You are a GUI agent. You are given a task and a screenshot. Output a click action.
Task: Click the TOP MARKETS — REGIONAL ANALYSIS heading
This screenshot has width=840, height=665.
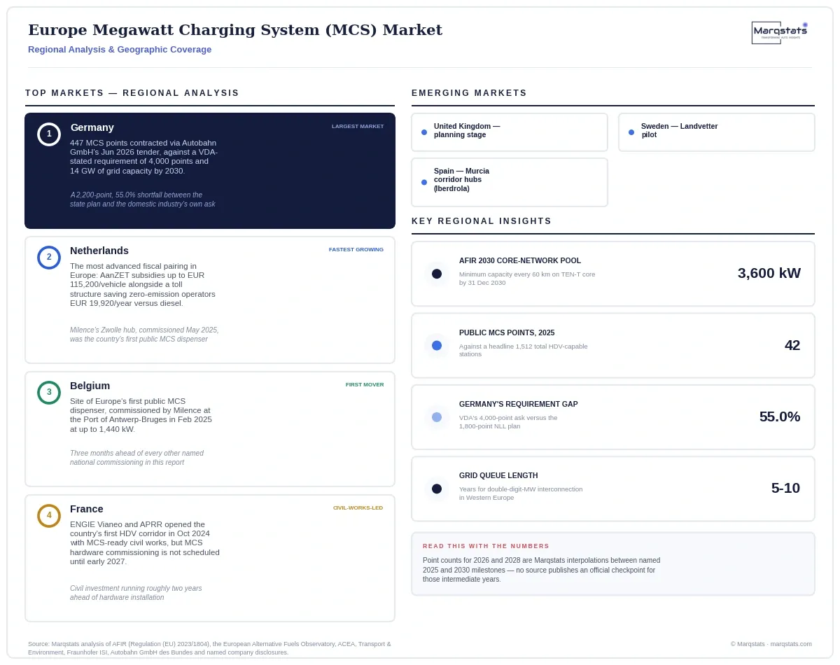click(x=132, y=93)
